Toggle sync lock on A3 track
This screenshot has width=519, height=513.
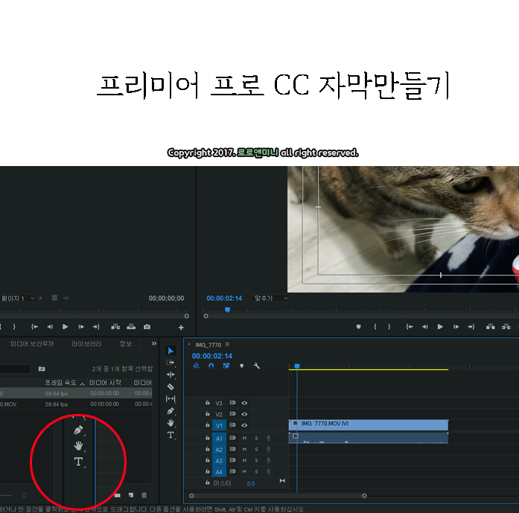[232, 460]
